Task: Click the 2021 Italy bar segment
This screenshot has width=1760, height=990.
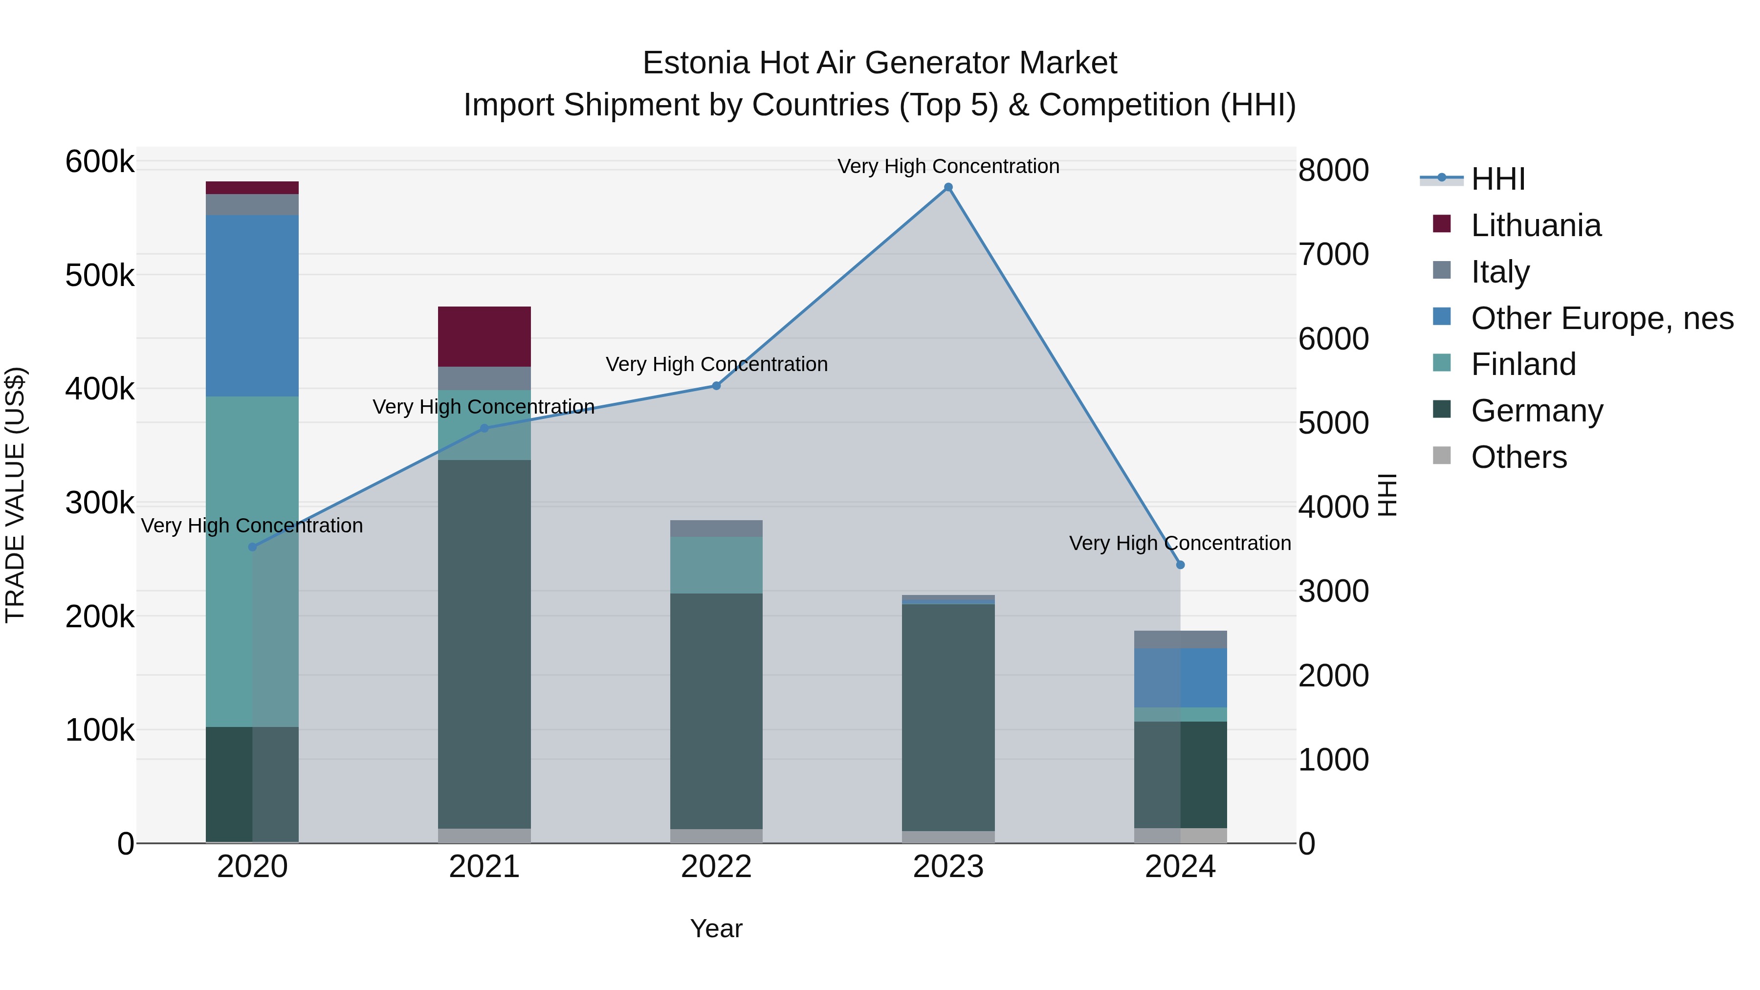Action: tap(484, 378)
